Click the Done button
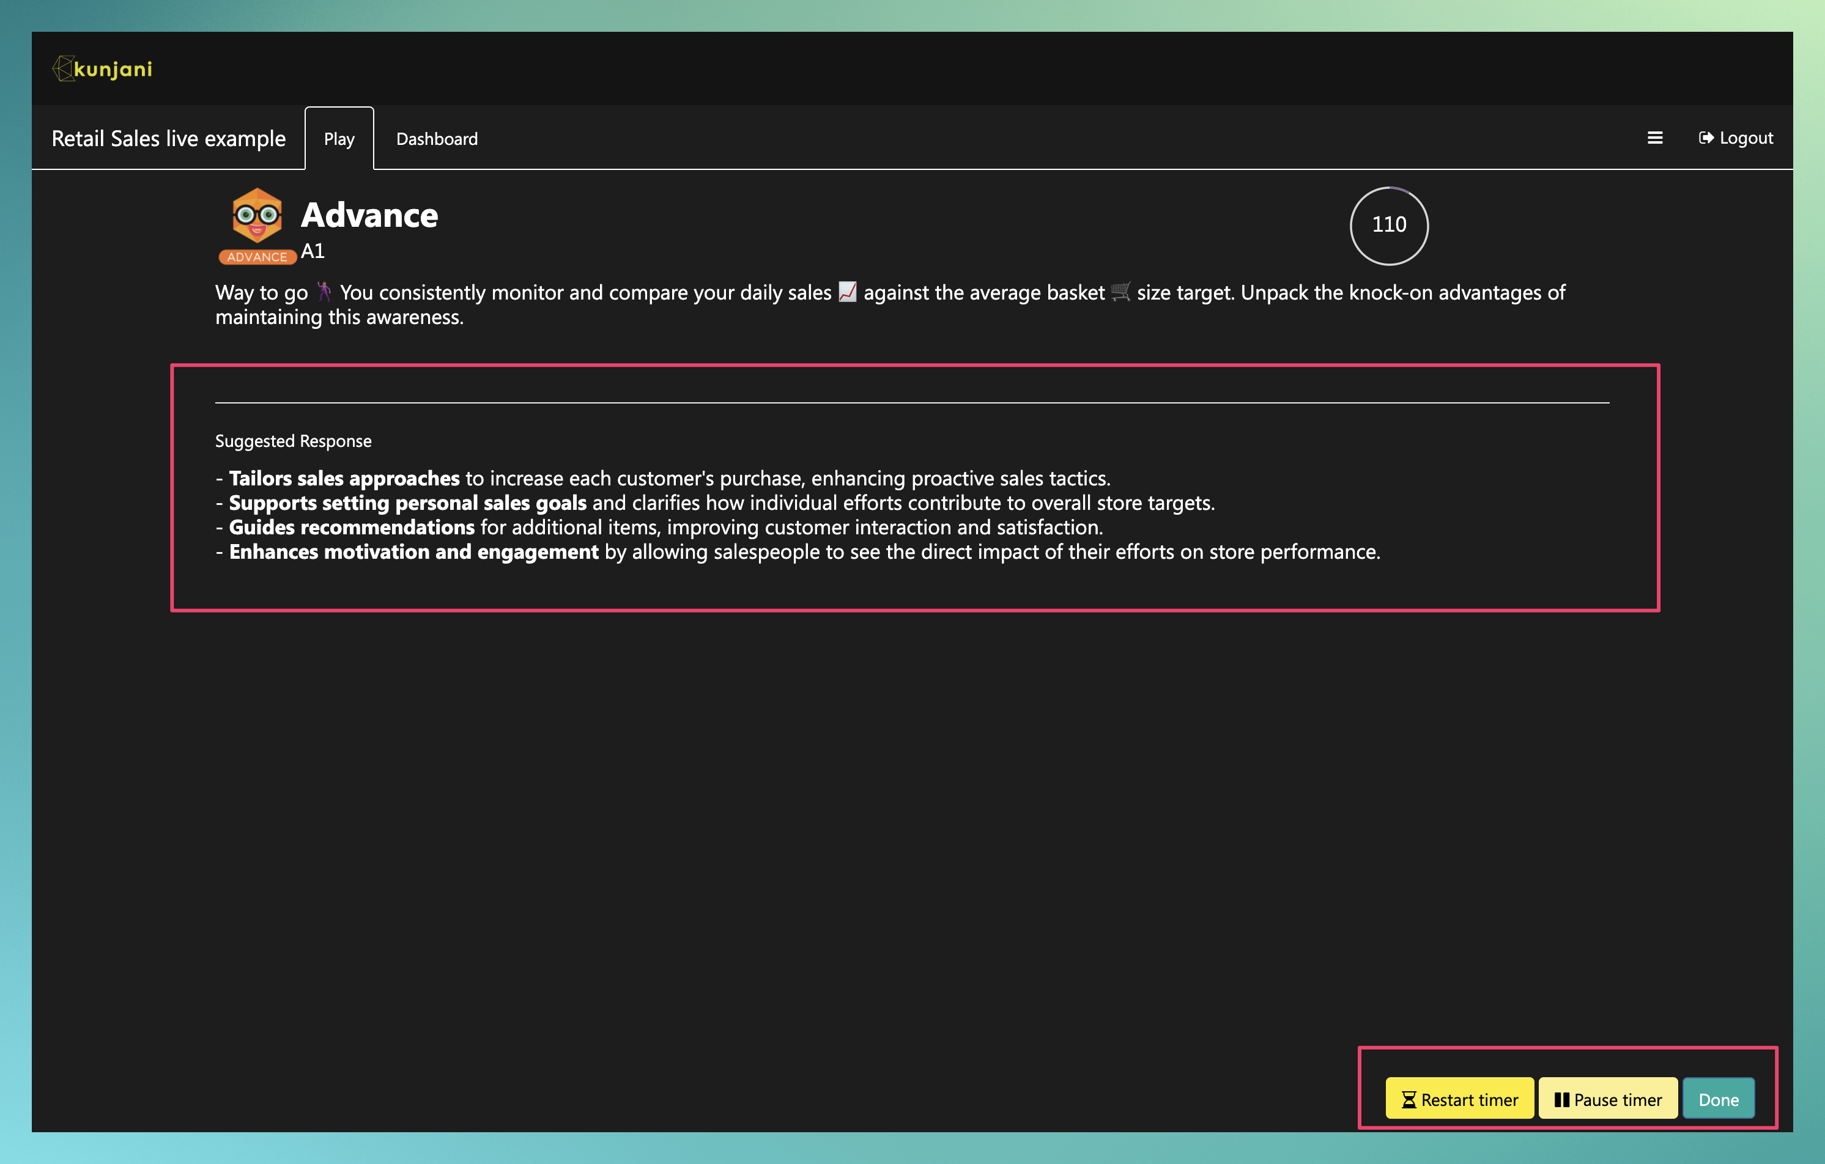Viewport: 1825px width, 1164px height. pos(1718,1100)
